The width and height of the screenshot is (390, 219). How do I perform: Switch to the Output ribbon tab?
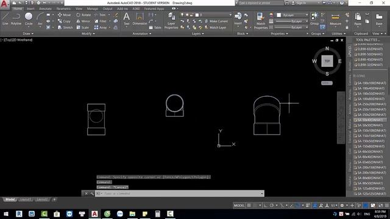(x=107, y=9)
